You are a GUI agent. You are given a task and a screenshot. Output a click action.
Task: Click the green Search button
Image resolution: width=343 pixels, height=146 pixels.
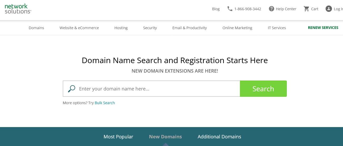click(263, 89)
